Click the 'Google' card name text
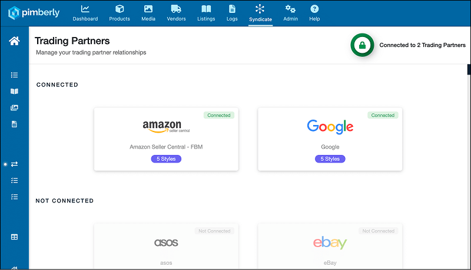Screen dimensions: 471x270 pyautogui.click(x=330, y=147)
